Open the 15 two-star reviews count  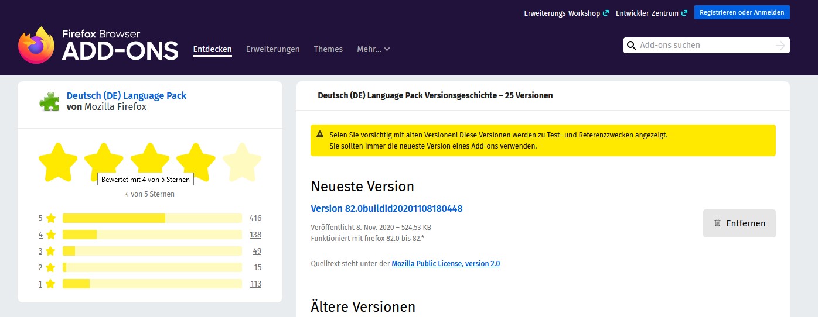[x=257, y=267]
